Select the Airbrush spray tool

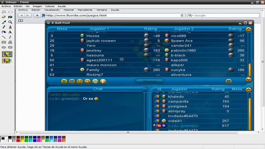click(x=4, y=32)
